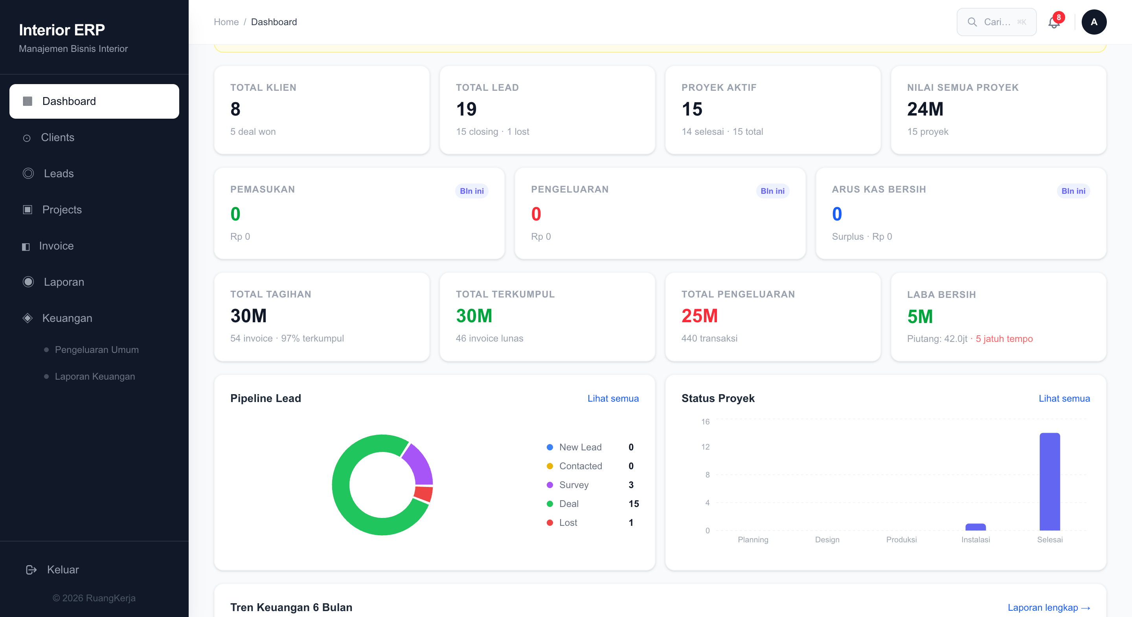Viewport: 1132px width, 617px height.
Task: Click the Total Klien card
Action: (322, 110)
